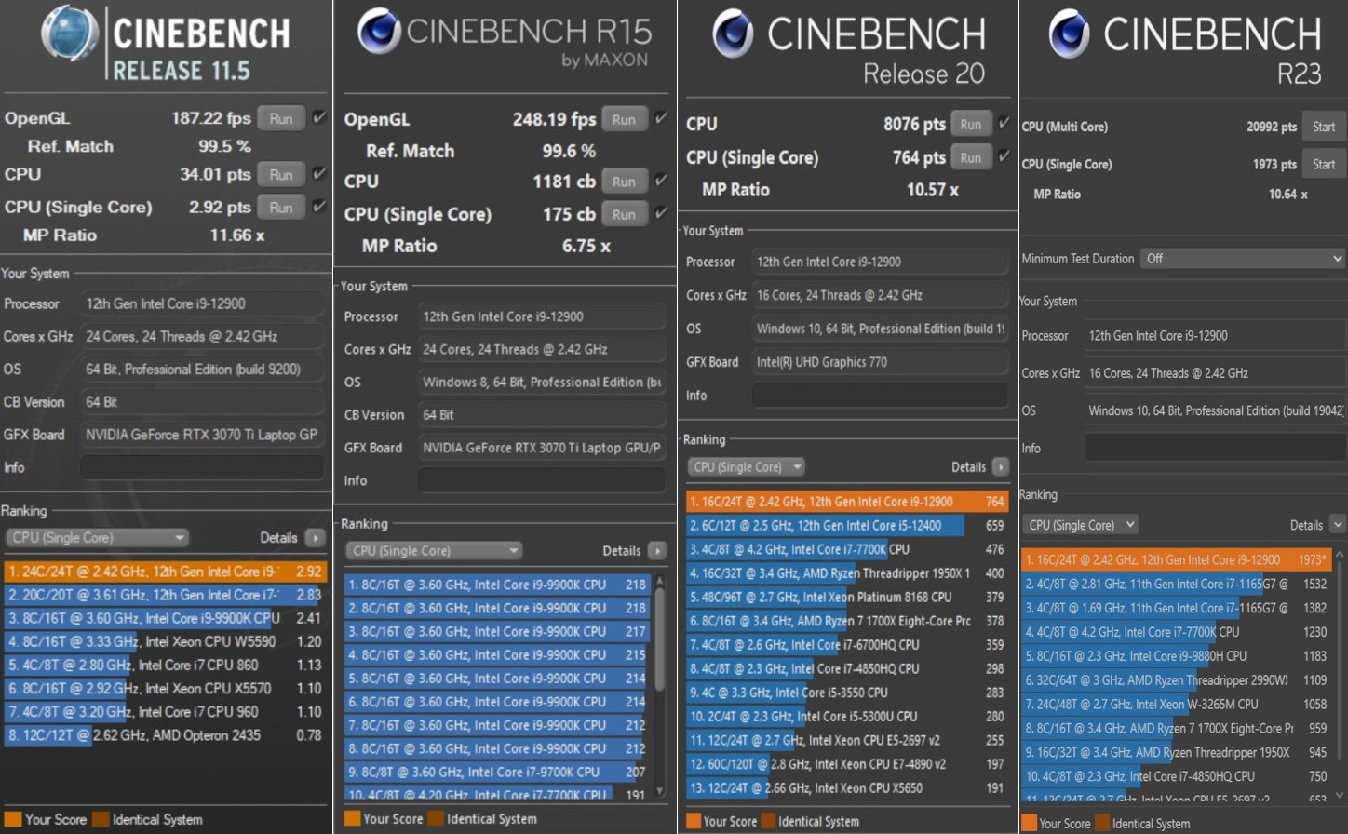This screenshot has height=834, width=1348.
Task: Click the Info field in R15 window
Action: pos(542,480)
